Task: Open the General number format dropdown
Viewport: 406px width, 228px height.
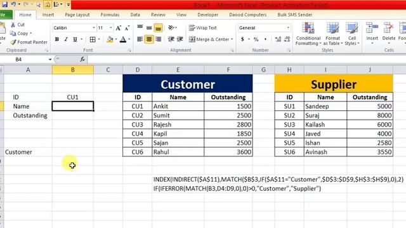Action: click(288, 28)
